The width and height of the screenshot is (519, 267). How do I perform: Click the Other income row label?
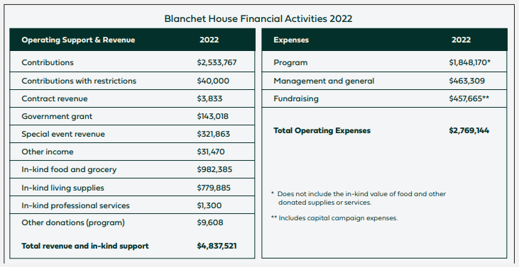tap(48, 152)
